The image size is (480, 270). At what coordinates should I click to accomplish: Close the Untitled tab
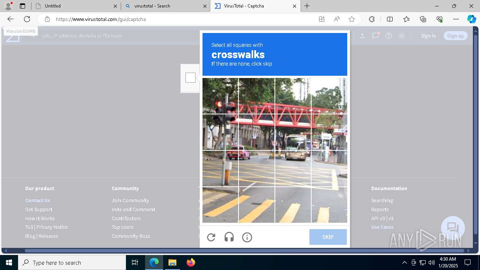[x=115, y=6]
